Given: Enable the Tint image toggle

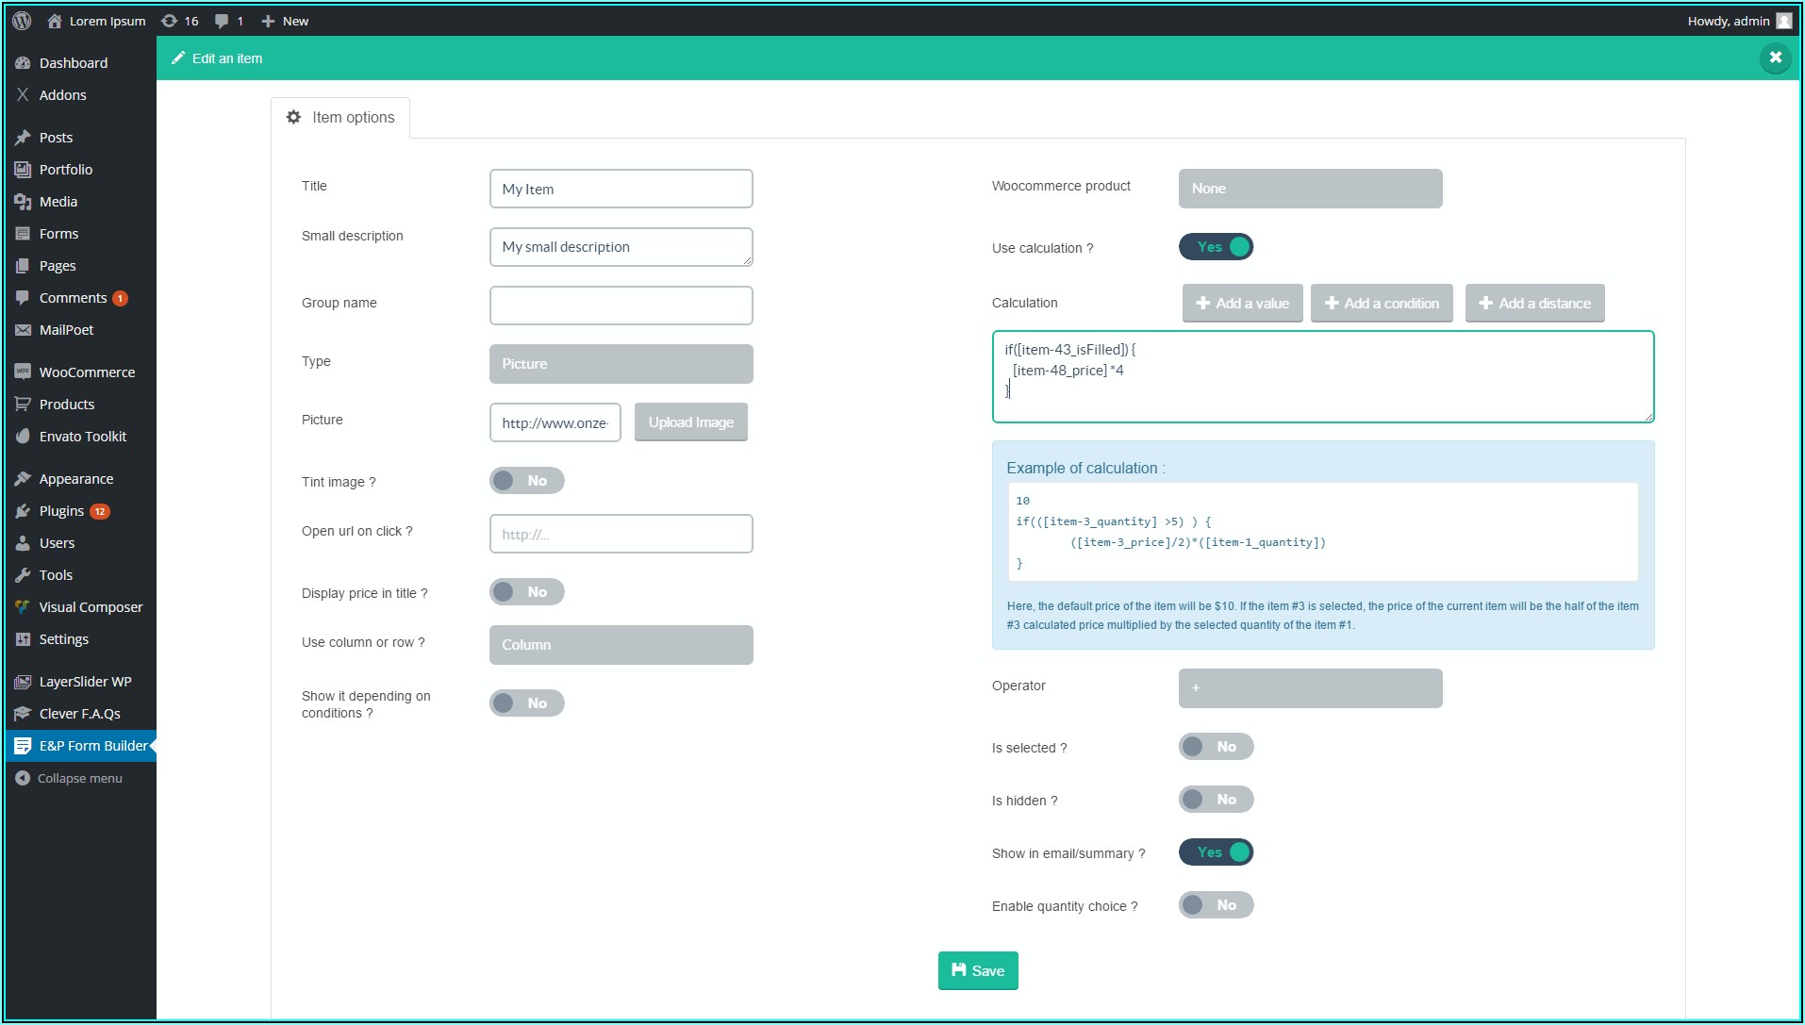Looking at the screenshot, I should pos(526,481).
